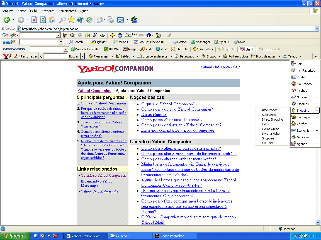The width and height of the screenshot is (321, 240).
Task: Click the vertical scrollbar down arrow
Action: pos(318,222)
